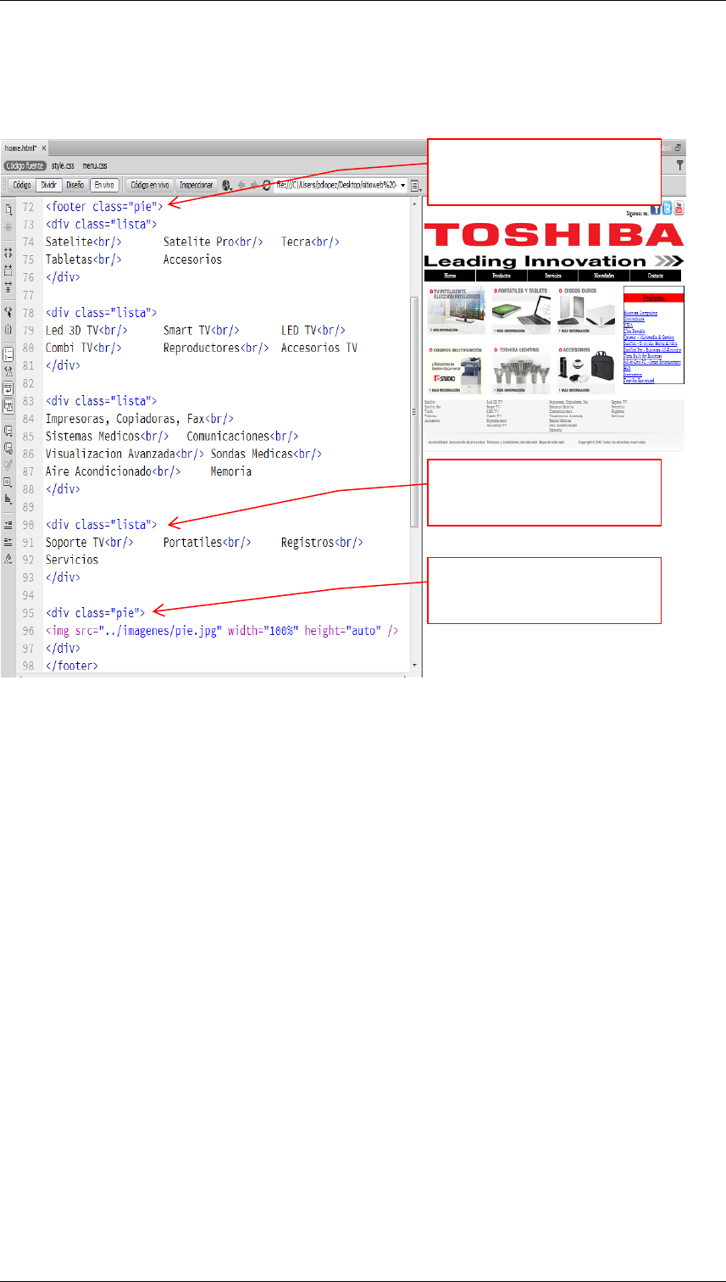Click the globe Preview in Browser icon
Screen dimensions: 726x1282
tap(226, 185)
